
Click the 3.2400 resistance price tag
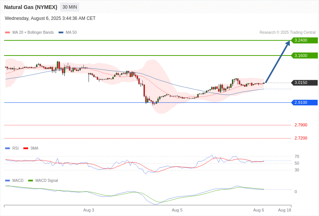(x=304, y=40)
